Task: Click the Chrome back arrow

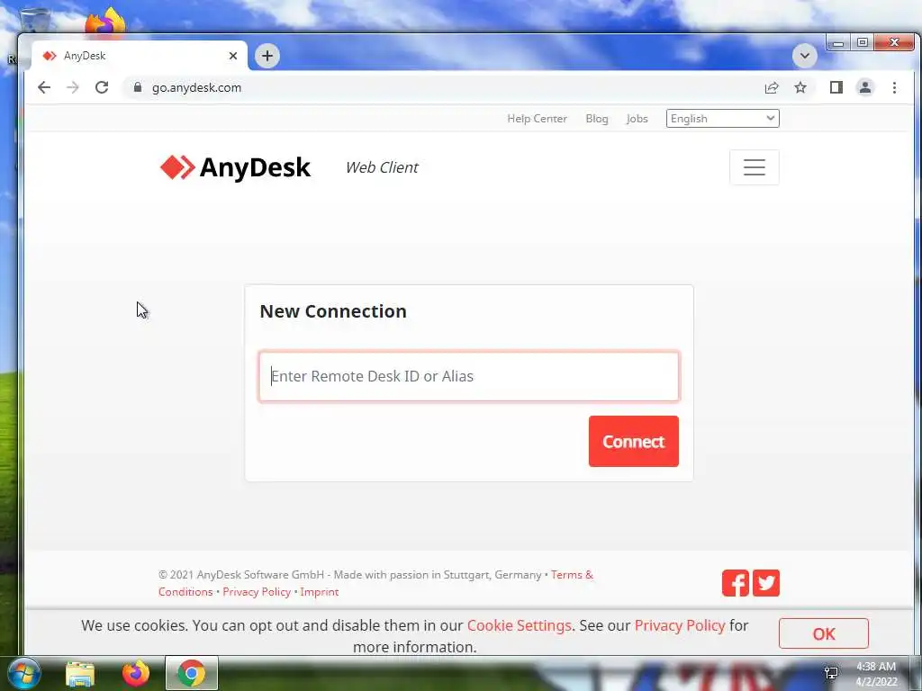Action: pos(44,87)
